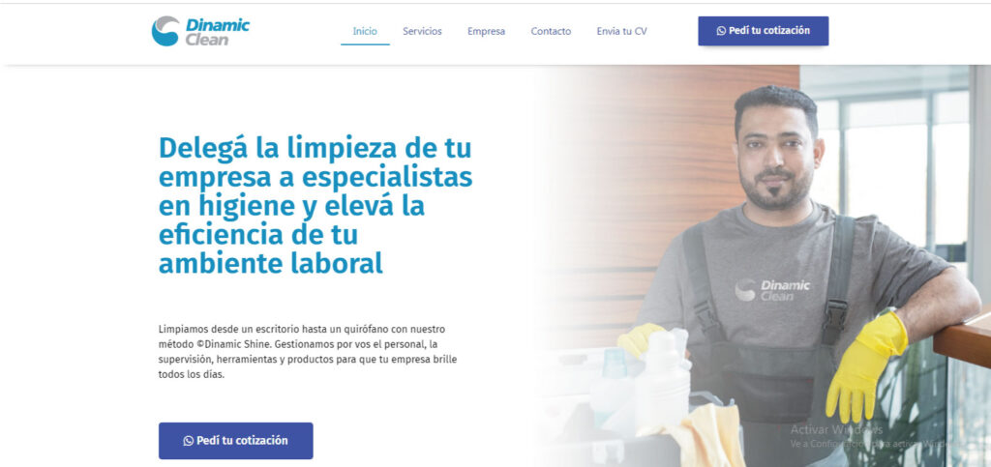Viewport: 991px width, 467px height.
Task: Click the paragraph about Dinamic Shine method
Action: 308,352
